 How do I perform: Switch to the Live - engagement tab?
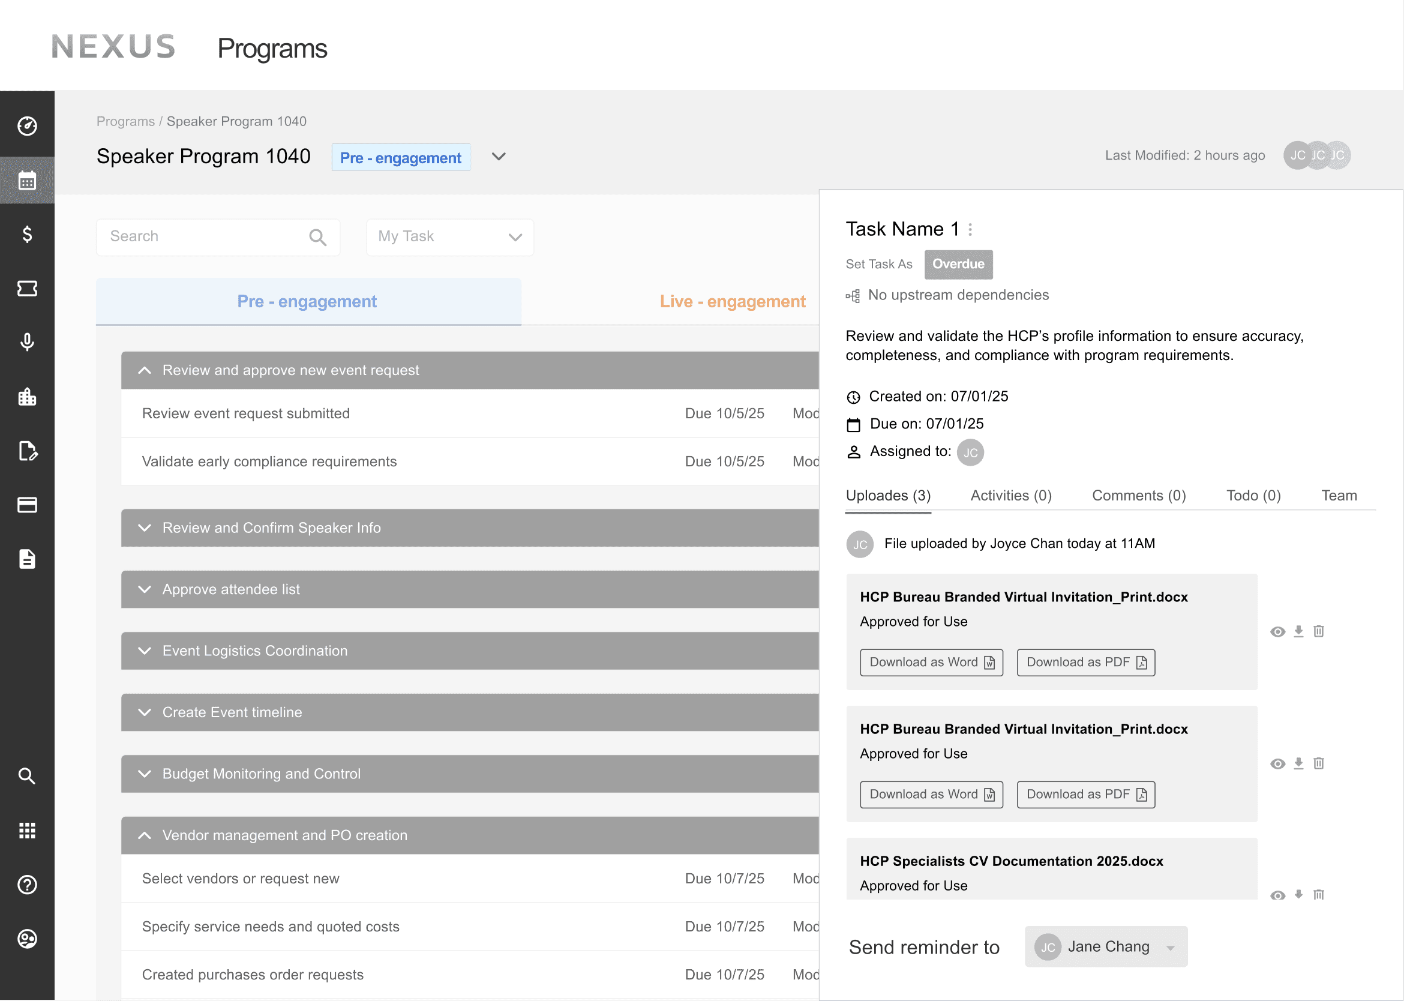pos(732,301)
